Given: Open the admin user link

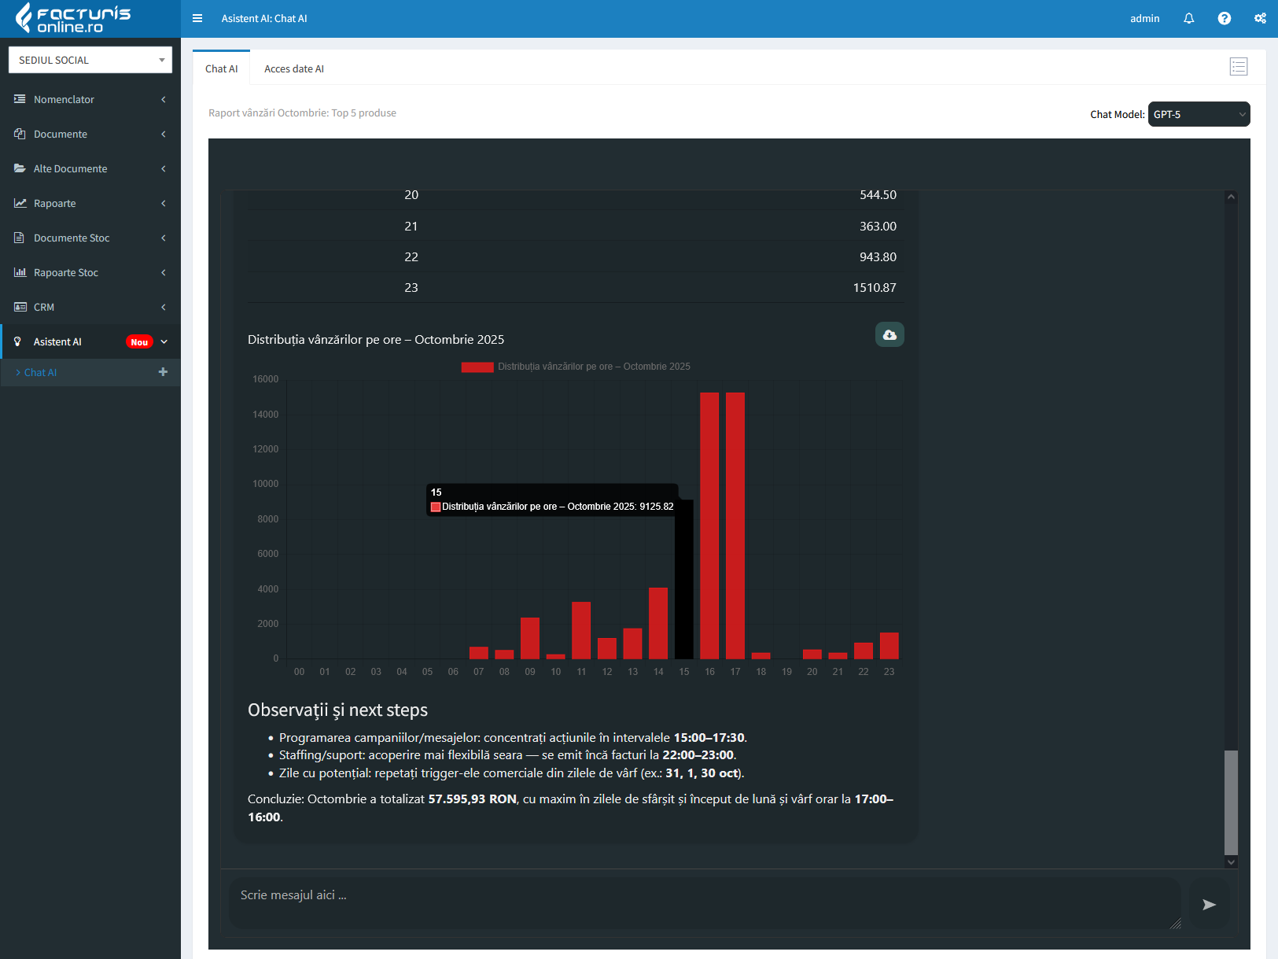Looking at the screenshot, I should (1144, 18).
